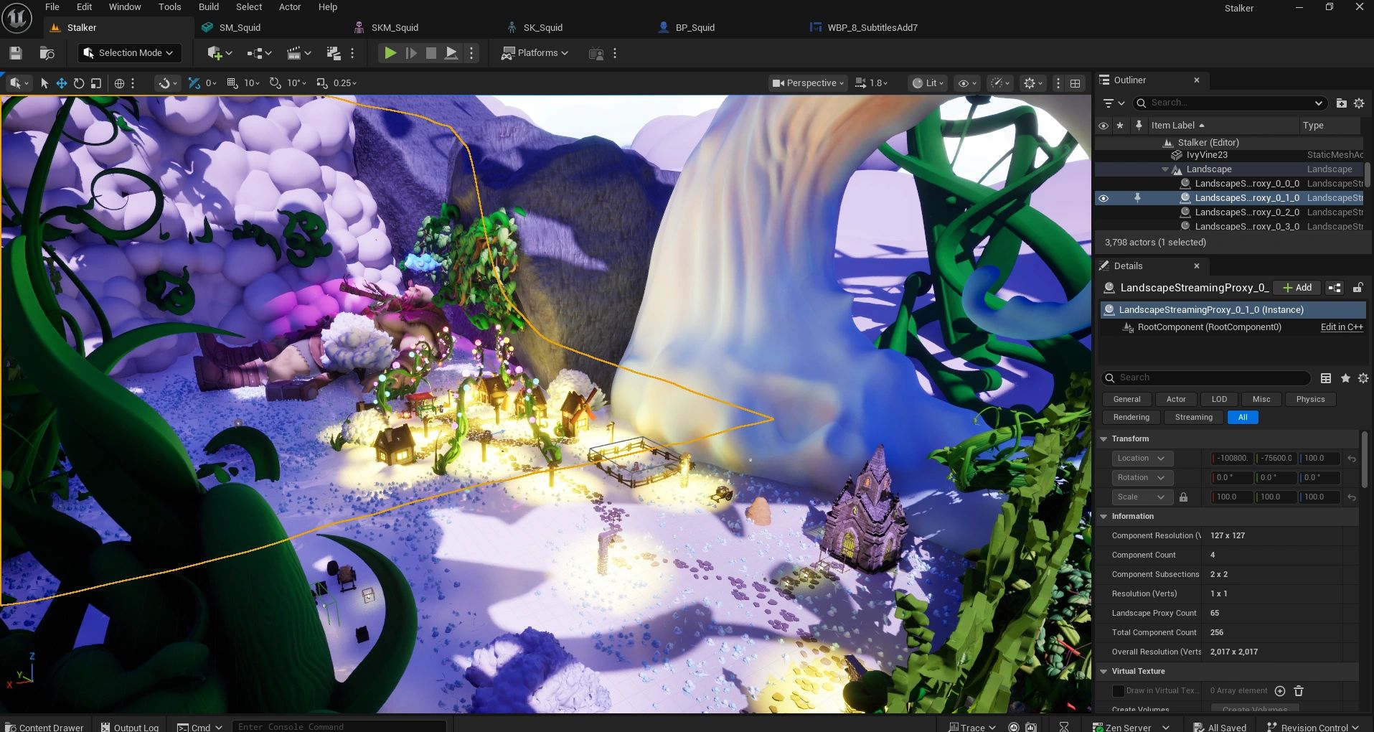Click the Outliner search field
Viewport: 1374px width, 732px height.
click(x=1230, y=103)
